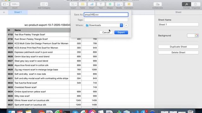Screen dimensions: 202x113
Task: Select Soft and silky scarf in rose reds
Action: (41, 74)
